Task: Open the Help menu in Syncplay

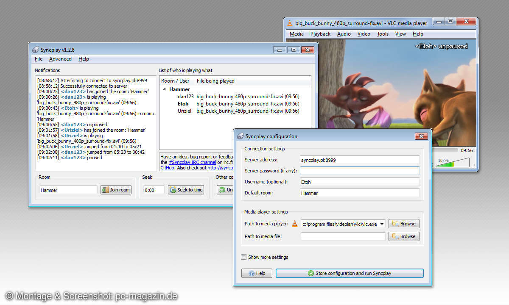Action: tap(84, 59)
